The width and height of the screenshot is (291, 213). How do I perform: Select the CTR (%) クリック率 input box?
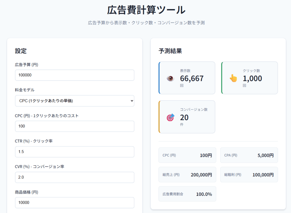(74, 152)
